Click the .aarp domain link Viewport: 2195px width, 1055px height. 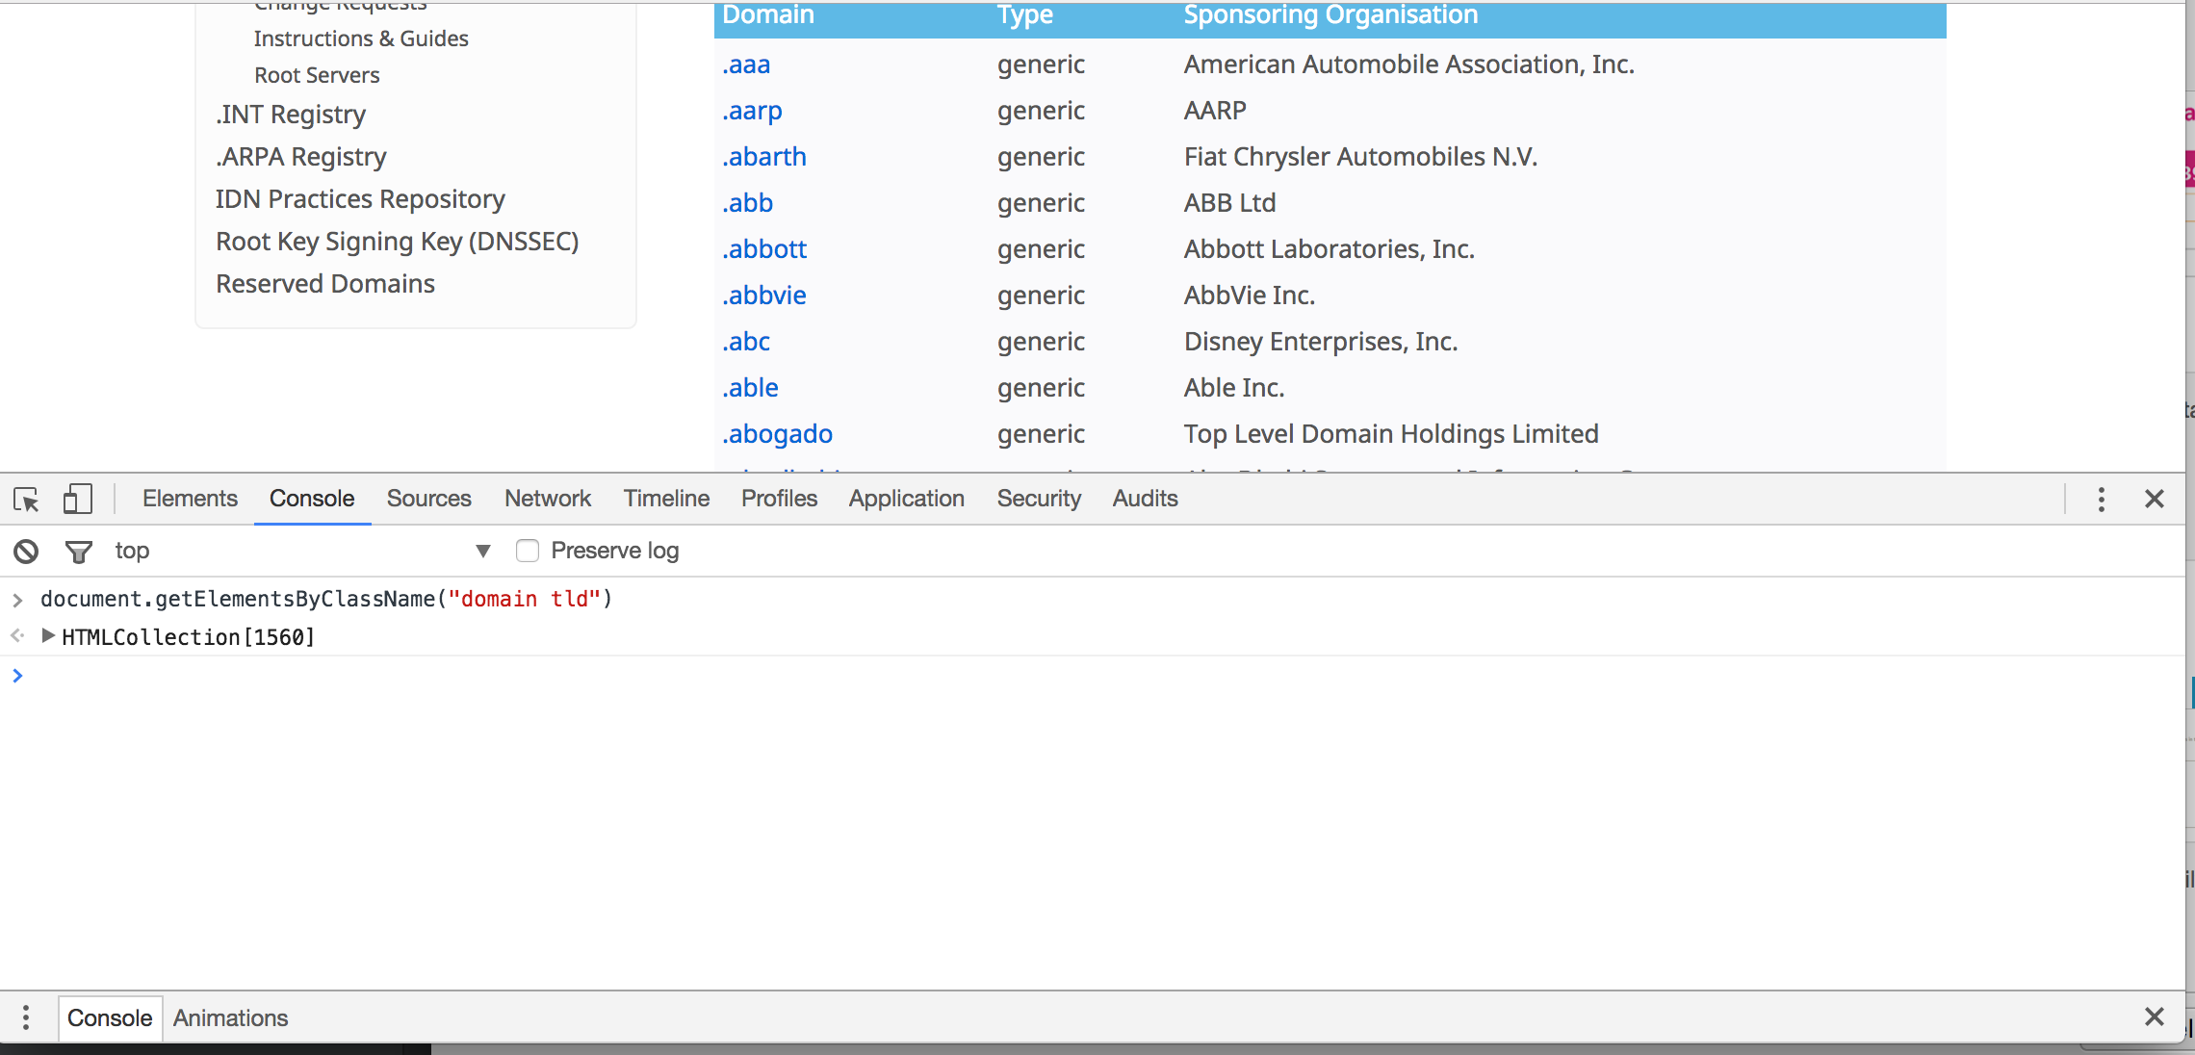pyautogui.click(x=752, y=111)
